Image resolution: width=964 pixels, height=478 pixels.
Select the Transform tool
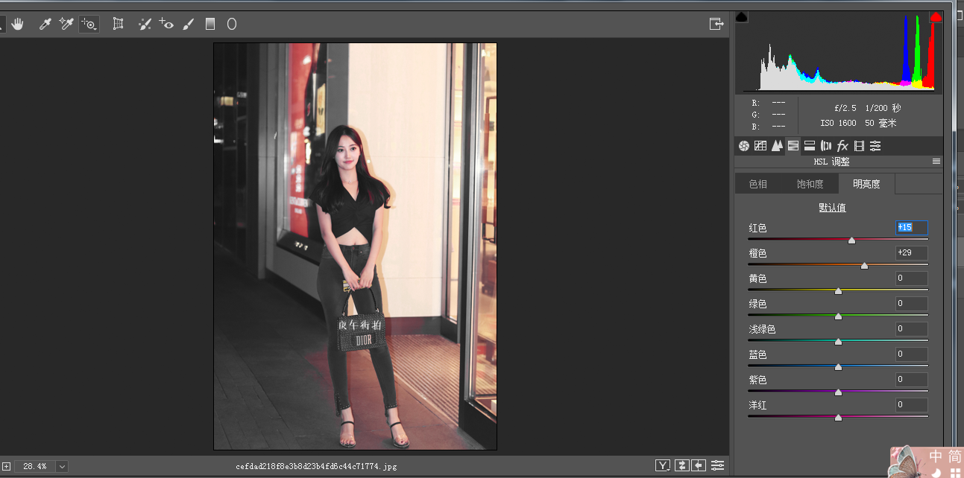point(118,24)
